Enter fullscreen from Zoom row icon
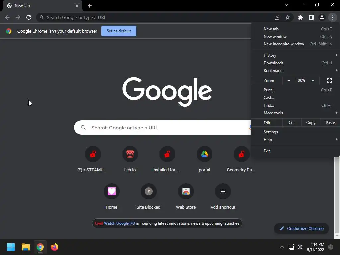The image size is (340, 255). 330,80
